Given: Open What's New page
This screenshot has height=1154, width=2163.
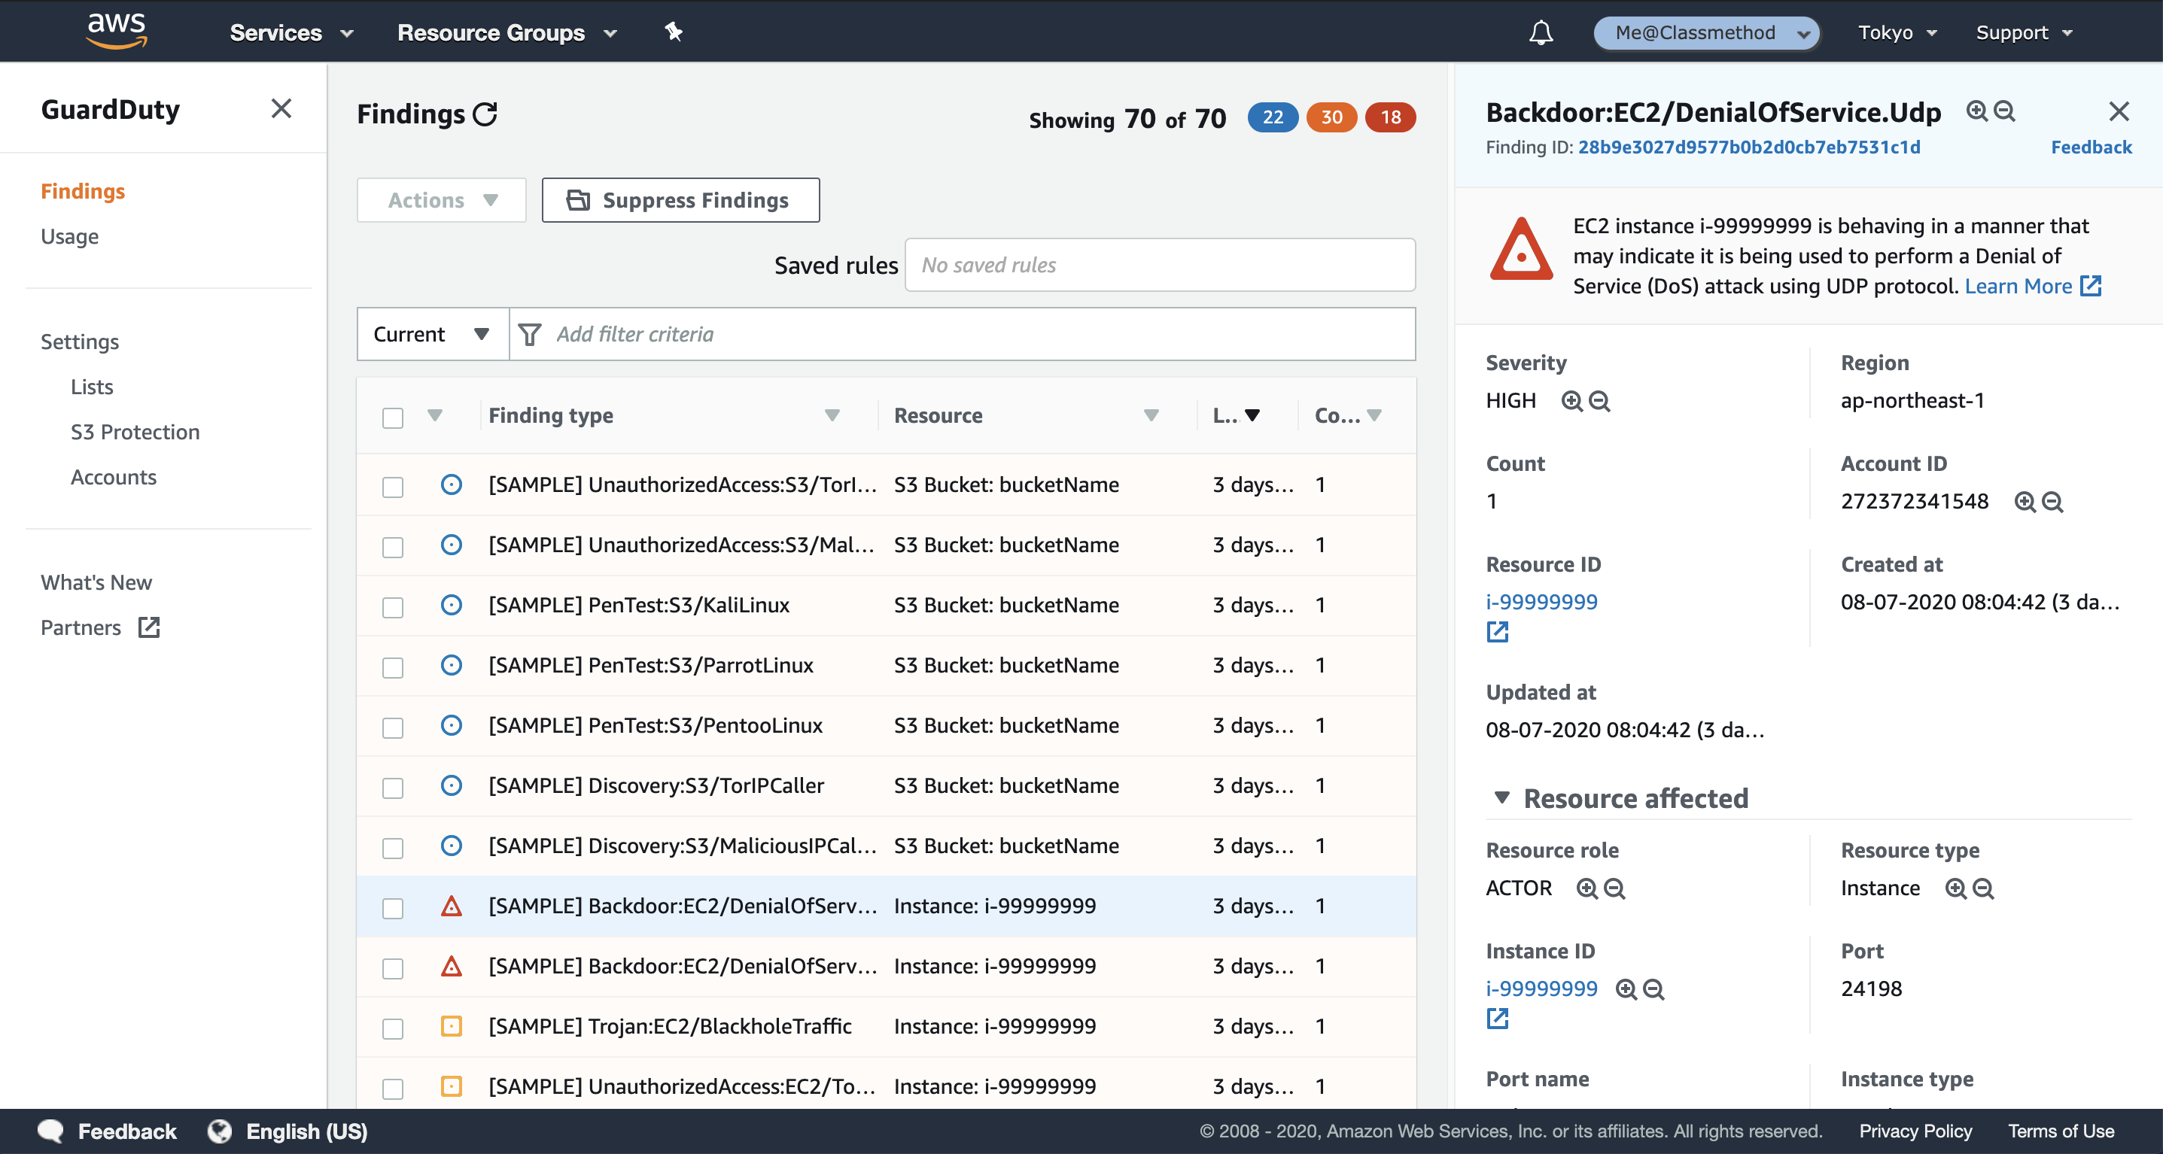Looking at the screenshot, I should 96,582.
